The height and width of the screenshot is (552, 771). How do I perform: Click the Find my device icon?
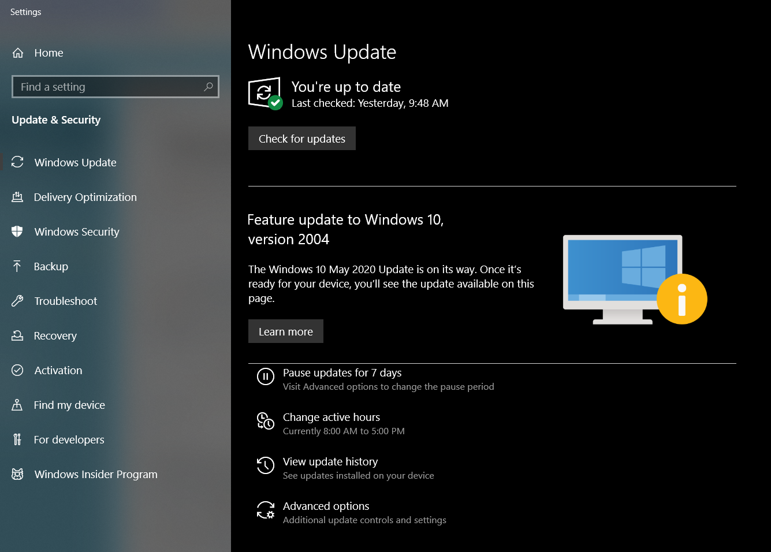click(x=17, y=405)
